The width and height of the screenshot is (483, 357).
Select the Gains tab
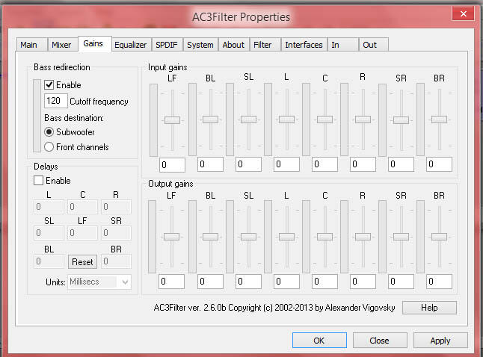tap(94, 44)
